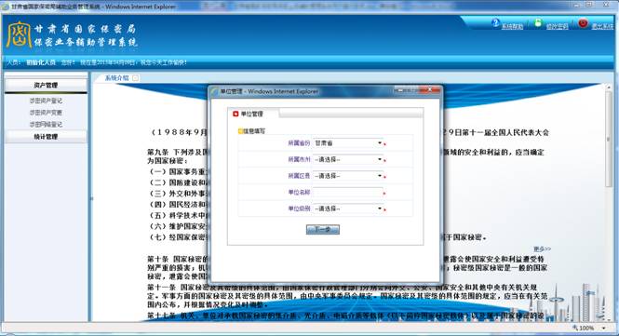Click the golden bureau logo emblem

(x=19, y=34)
